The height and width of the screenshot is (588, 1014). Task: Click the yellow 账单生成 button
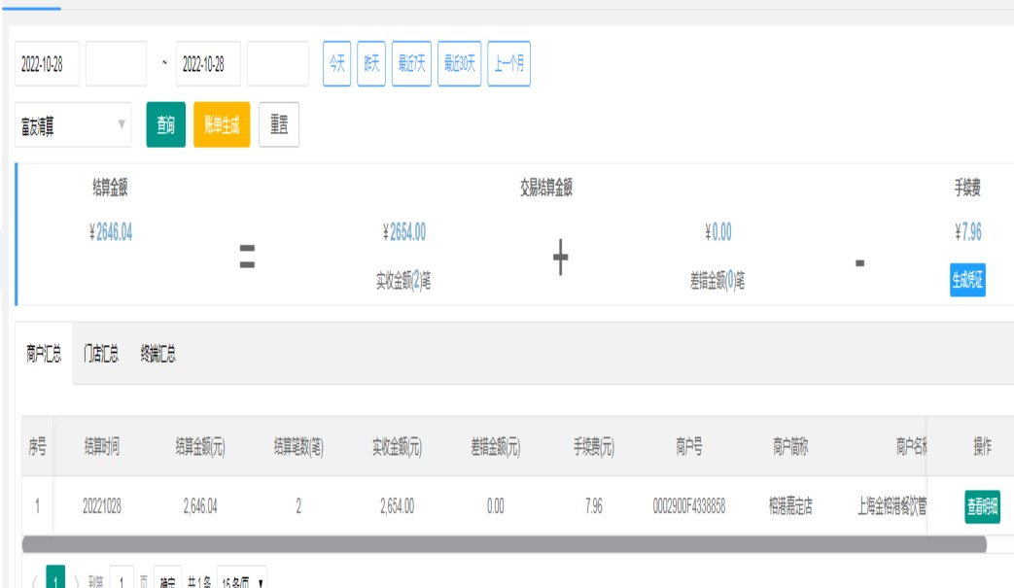(222, 125)
